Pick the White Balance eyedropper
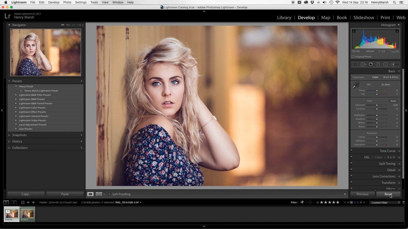The width and height of the screenshot is (408, 229). click(x=356, y=85)
